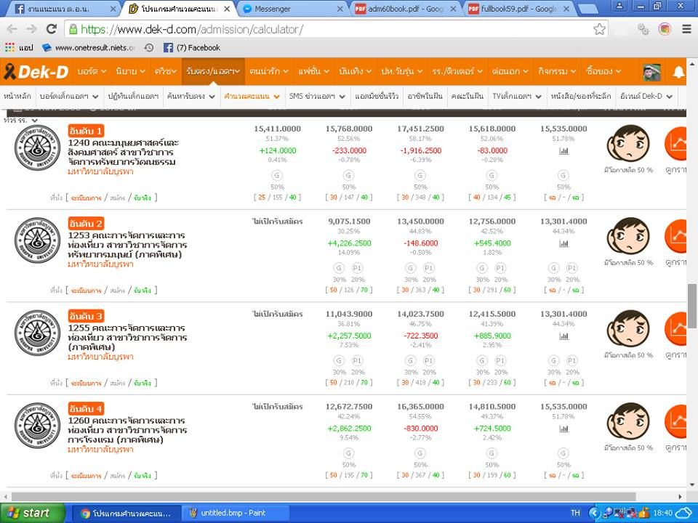Expand the นิยาย dropdown menu
The width and height of the screenshot is (698, 523).
(130, 71)
